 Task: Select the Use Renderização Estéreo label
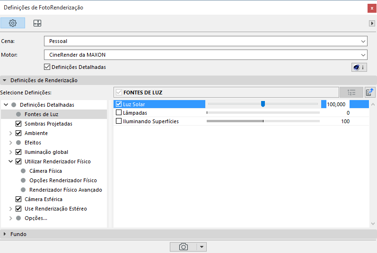[x=55, y=209]
